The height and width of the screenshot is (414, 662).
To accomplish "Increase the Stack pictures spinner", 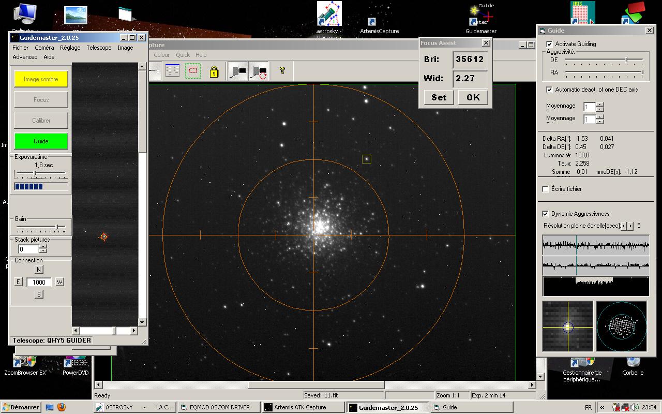I will (x=43, y=247).
